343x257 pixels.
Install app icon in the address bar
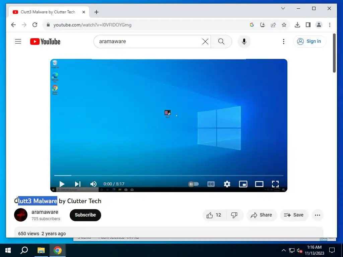coord(263,25)
